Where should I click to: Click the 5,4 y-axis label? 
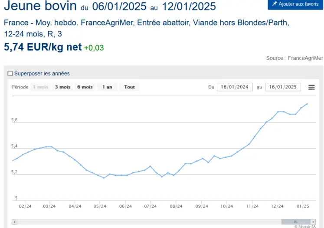tap(14, 146)
